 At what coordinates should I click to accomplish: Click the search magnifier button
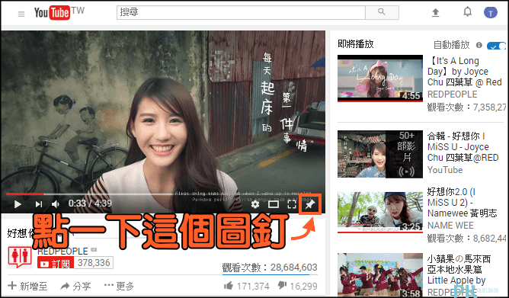tap(382, 12)
